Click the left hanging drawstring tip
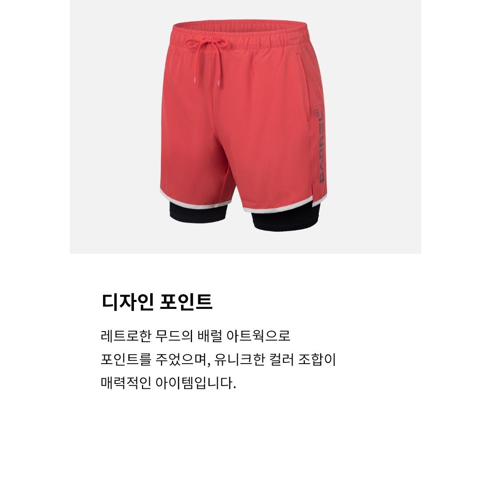This screenshot has height=487, width=487. coord(194,80)
